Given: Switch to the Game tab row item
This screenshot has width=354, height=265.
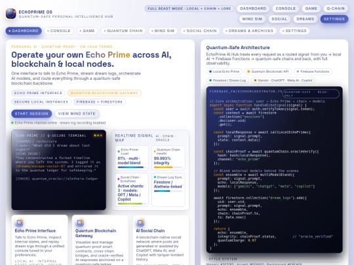Looking at the screenshot, I should coord(87,31).
